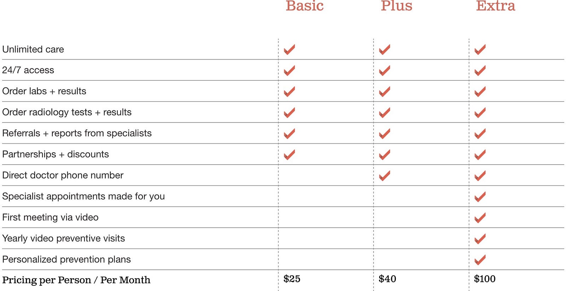Select the Extra plan heading
The width and height of the screenshot is (566, 291).
click(496, 6)
